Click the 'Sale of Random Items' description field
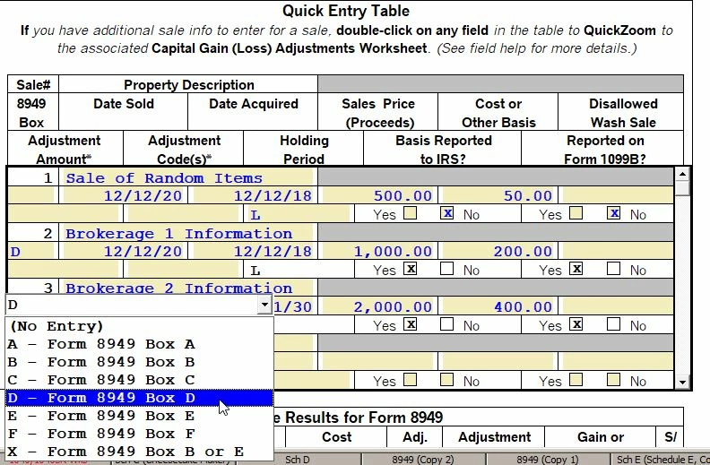The width and height of the screenshot is (710, 465). 188,177
